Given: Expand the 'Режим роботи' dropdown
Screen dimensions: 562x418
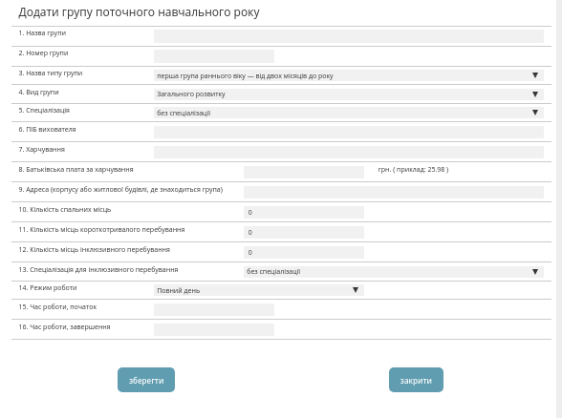Looking at the screenshot, I should 259,290.
